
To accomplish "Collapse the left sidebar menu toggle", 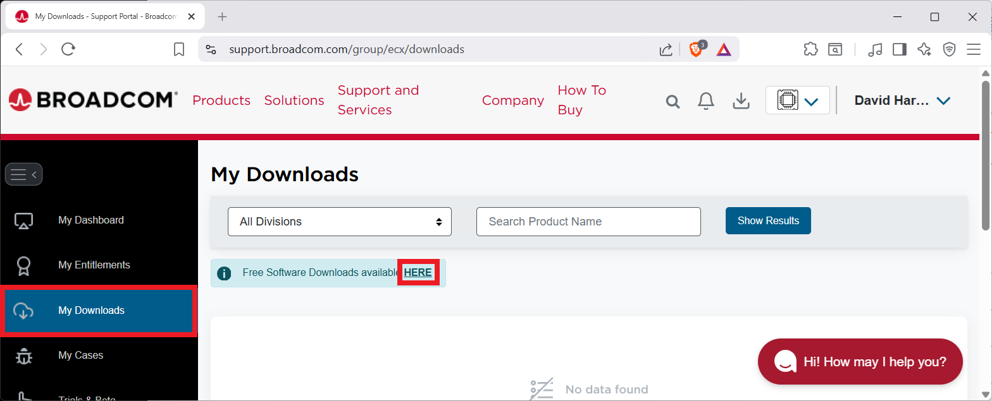I will [x=24, y=174].
